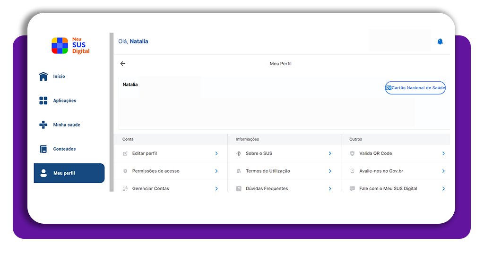Click the Valida QR Code shield icon
The image size is (484, 253).
pos(352,153)
